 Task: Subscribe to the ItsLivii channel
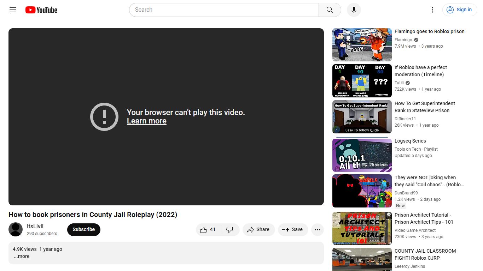click(84, 229)
